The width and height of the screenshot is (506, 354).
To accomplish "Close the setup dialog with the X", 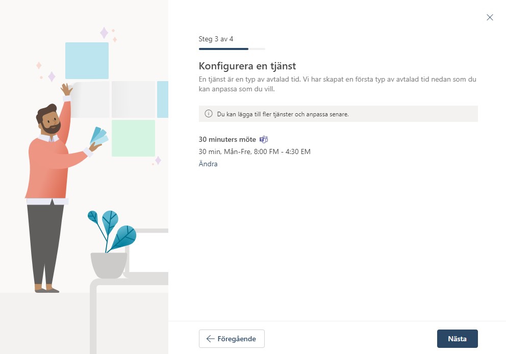I will tap(490, 17).
